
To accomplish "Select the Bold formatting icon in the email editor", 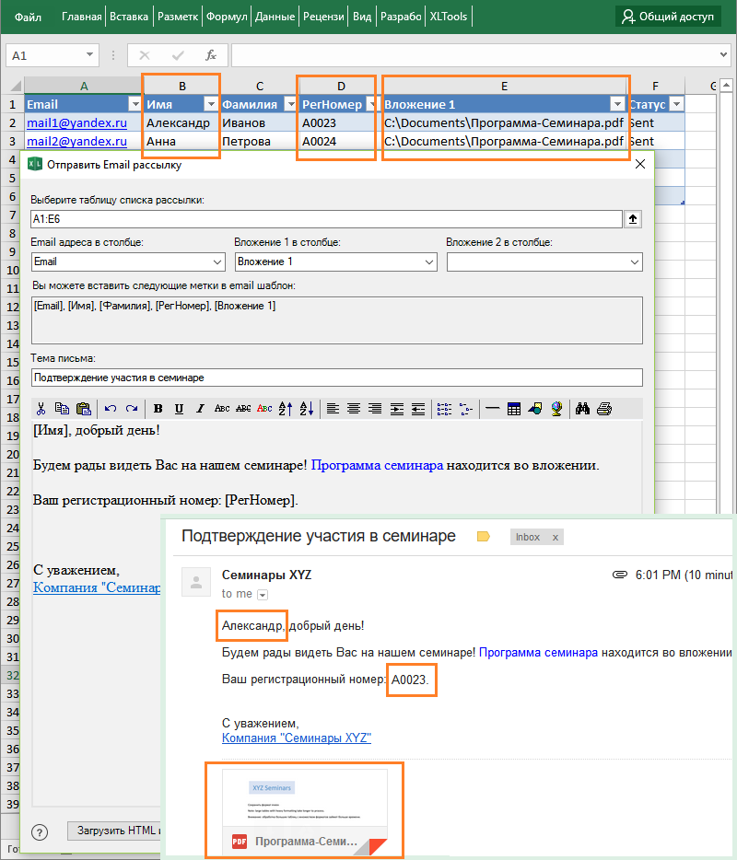I will [158, 409].
